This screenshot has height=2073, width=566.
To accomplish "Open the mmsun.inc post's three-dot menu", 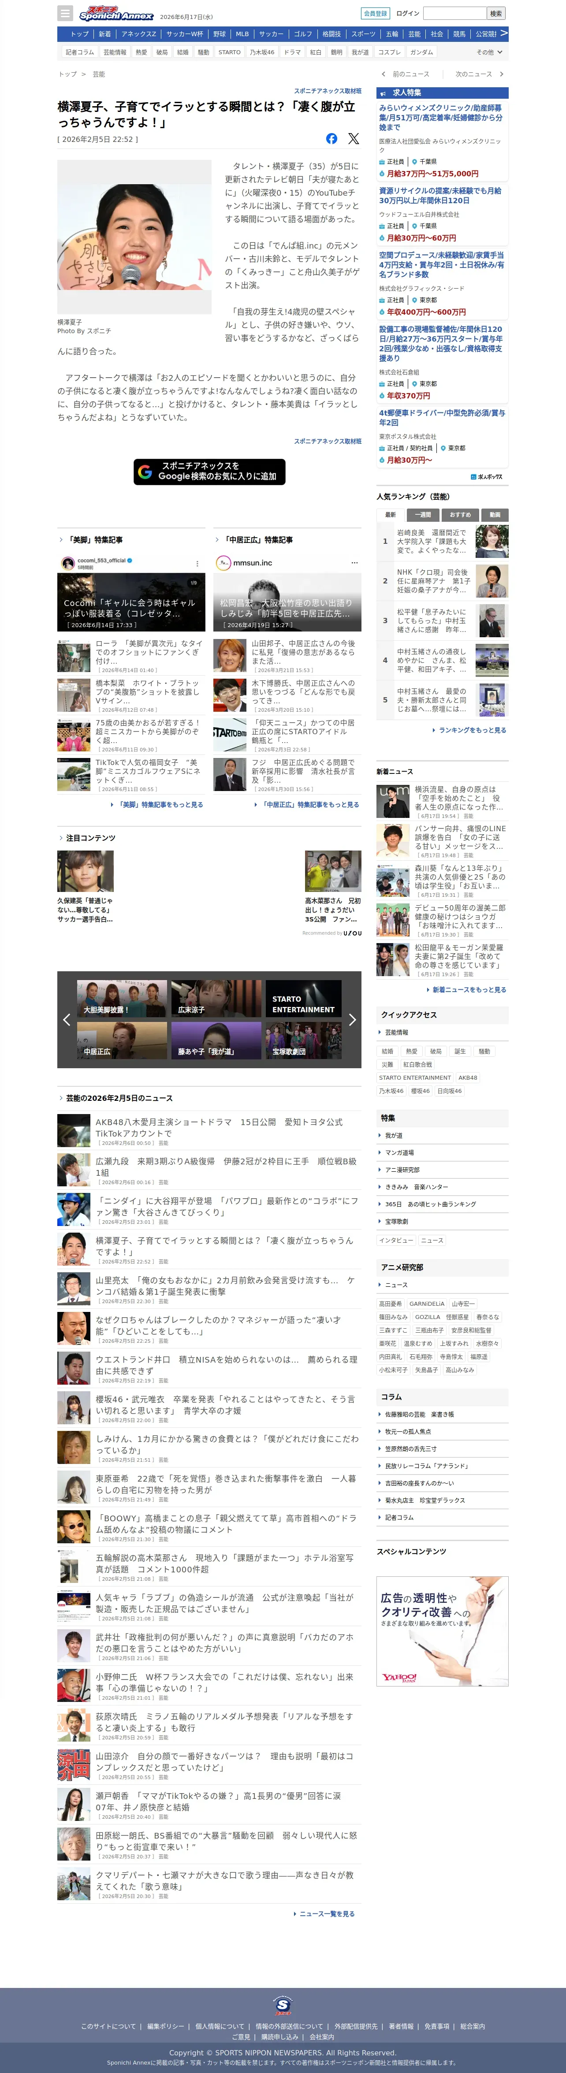I will pos(354,563).
